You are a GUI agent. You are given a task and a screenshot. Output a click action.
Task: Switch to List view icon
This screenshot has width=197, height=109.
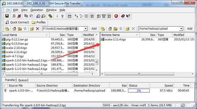pyautogui.click(x=86, y=16)
